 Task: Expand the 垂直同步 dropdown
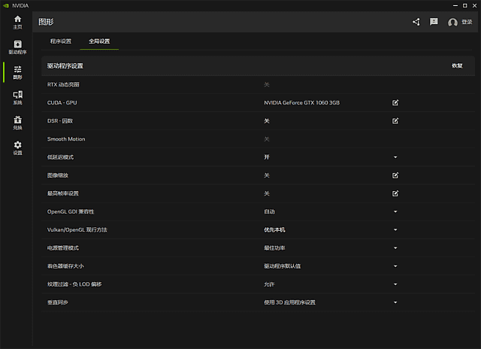395,302
